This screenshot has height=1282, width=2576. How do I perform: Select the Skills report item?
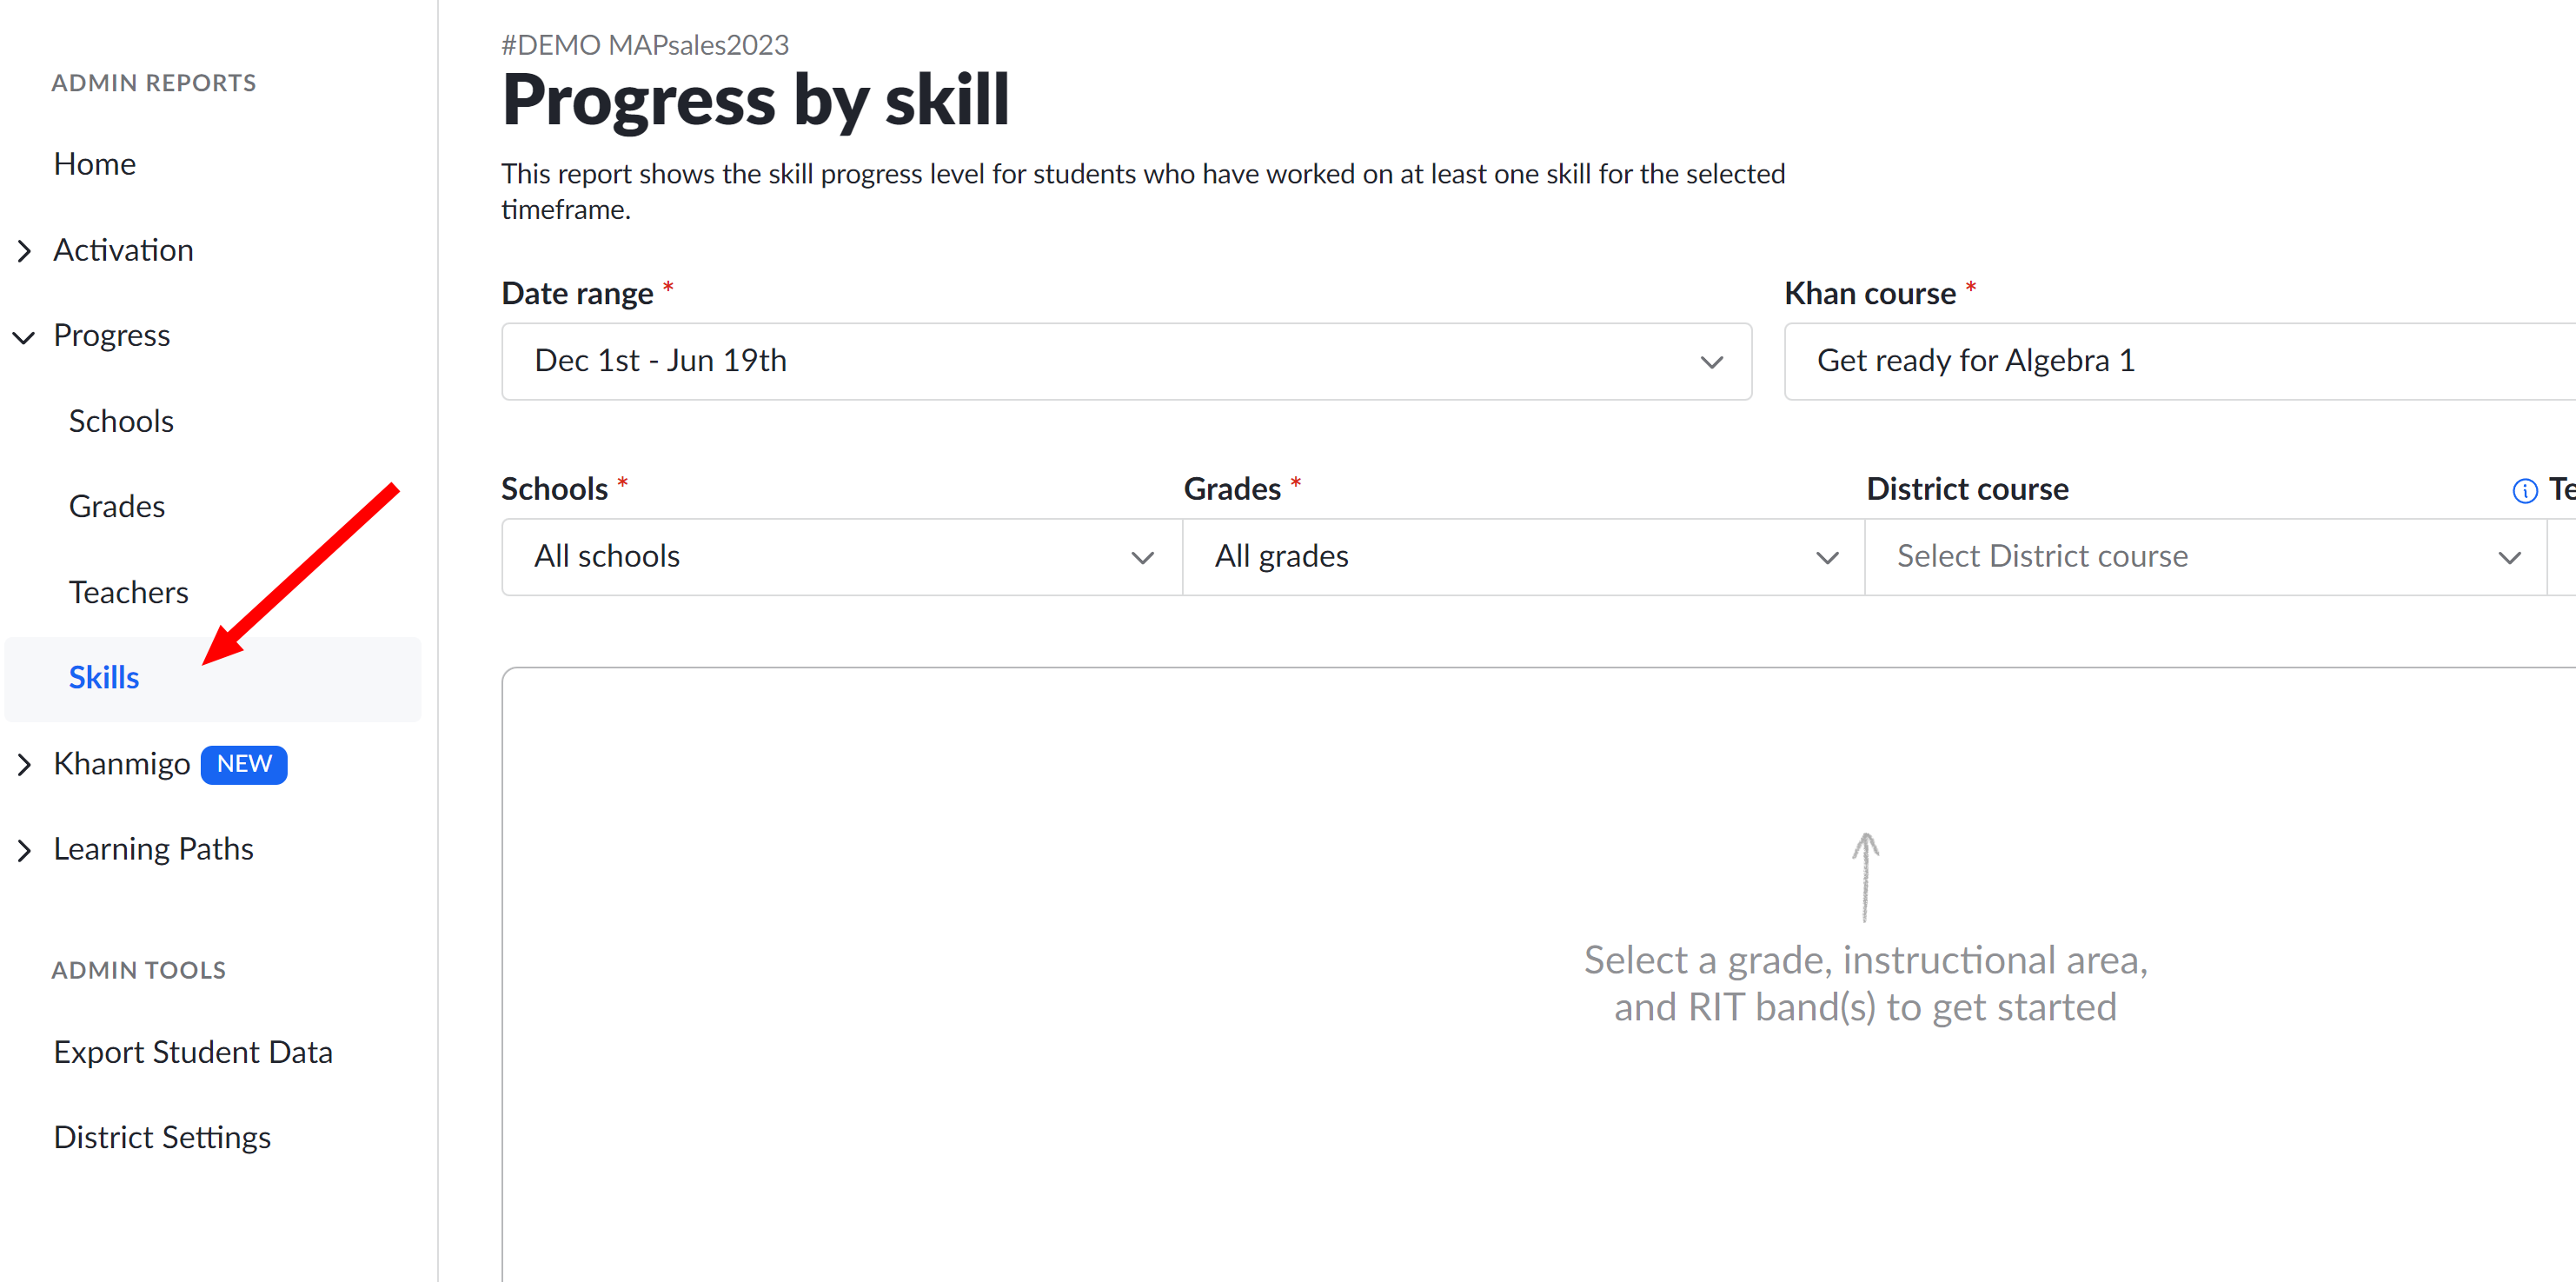tap(104, 678)
